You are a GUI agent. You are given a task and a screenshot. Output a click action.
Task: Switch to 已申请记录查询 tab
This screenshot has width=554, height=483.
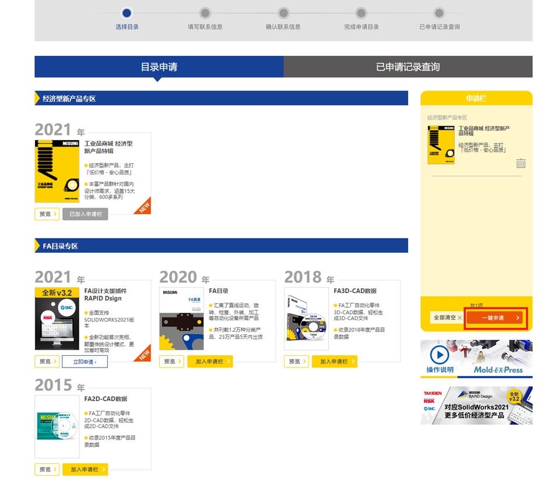(x=408, y=67)
